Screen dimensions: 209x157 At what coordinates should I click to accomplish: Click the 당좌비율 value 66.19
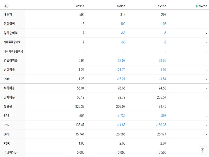[x=81, y=97]
